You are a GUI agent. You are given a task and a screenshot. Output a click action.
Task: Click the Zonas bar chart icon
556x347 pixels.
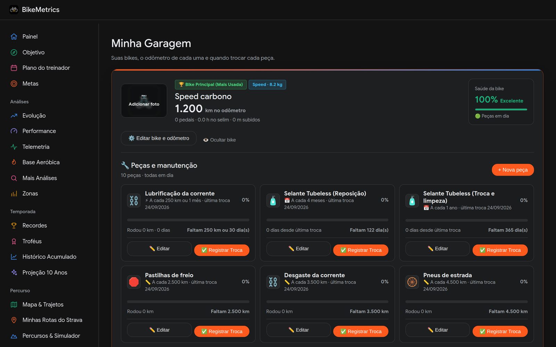(x=14, y=194)
